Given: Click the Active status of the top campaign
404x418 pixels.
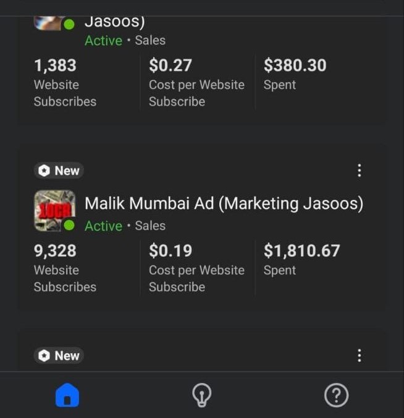Looking at the screenshot, I should [x=103, y=41].
